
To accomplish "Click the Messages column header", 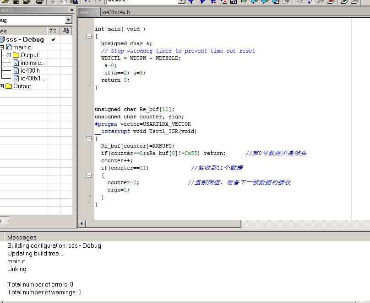I will [x=22, y=237].
